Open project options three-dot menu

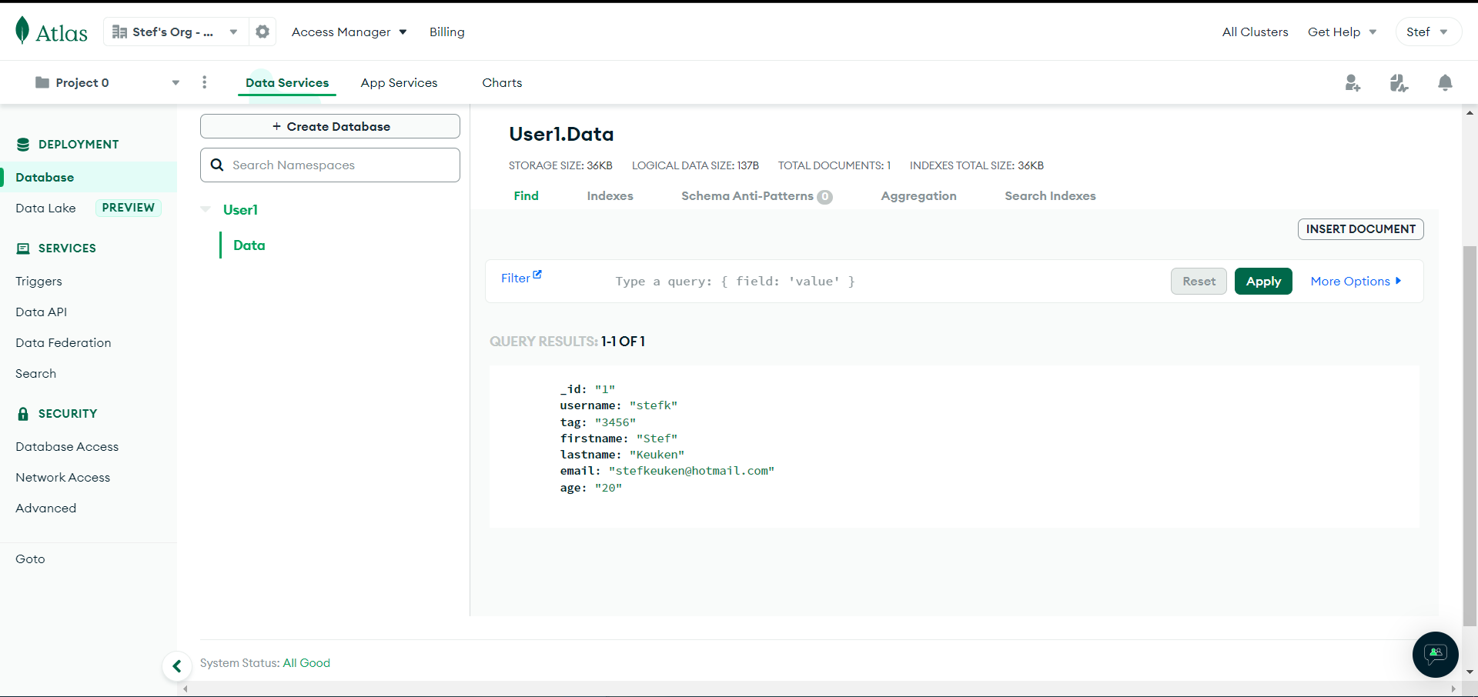pos(204,82)
